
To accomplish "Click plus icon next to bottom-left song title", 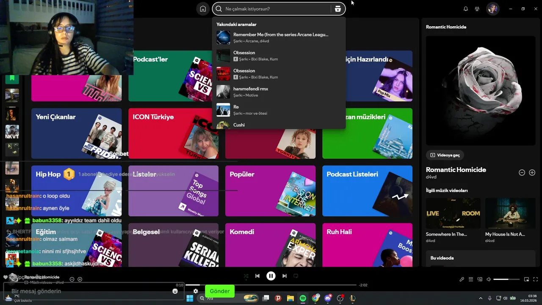I will [x=80, y=279].
